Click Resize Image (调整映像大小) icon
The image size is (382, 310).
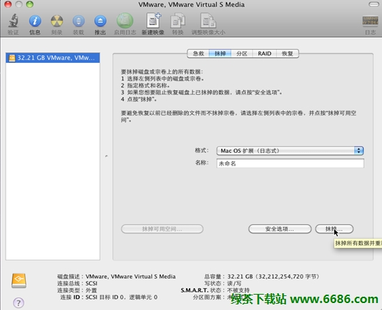pos(208,21)
